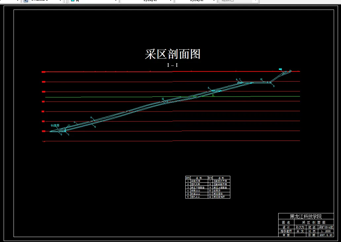Click the 设计 cell in the title block
This screenshot has height=242, width=341.
(x=286, y=227)
